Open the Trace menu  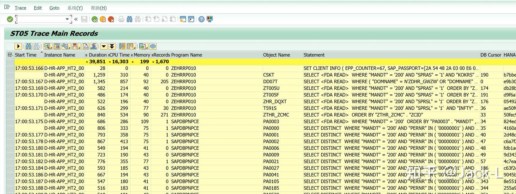pos(20,8)
